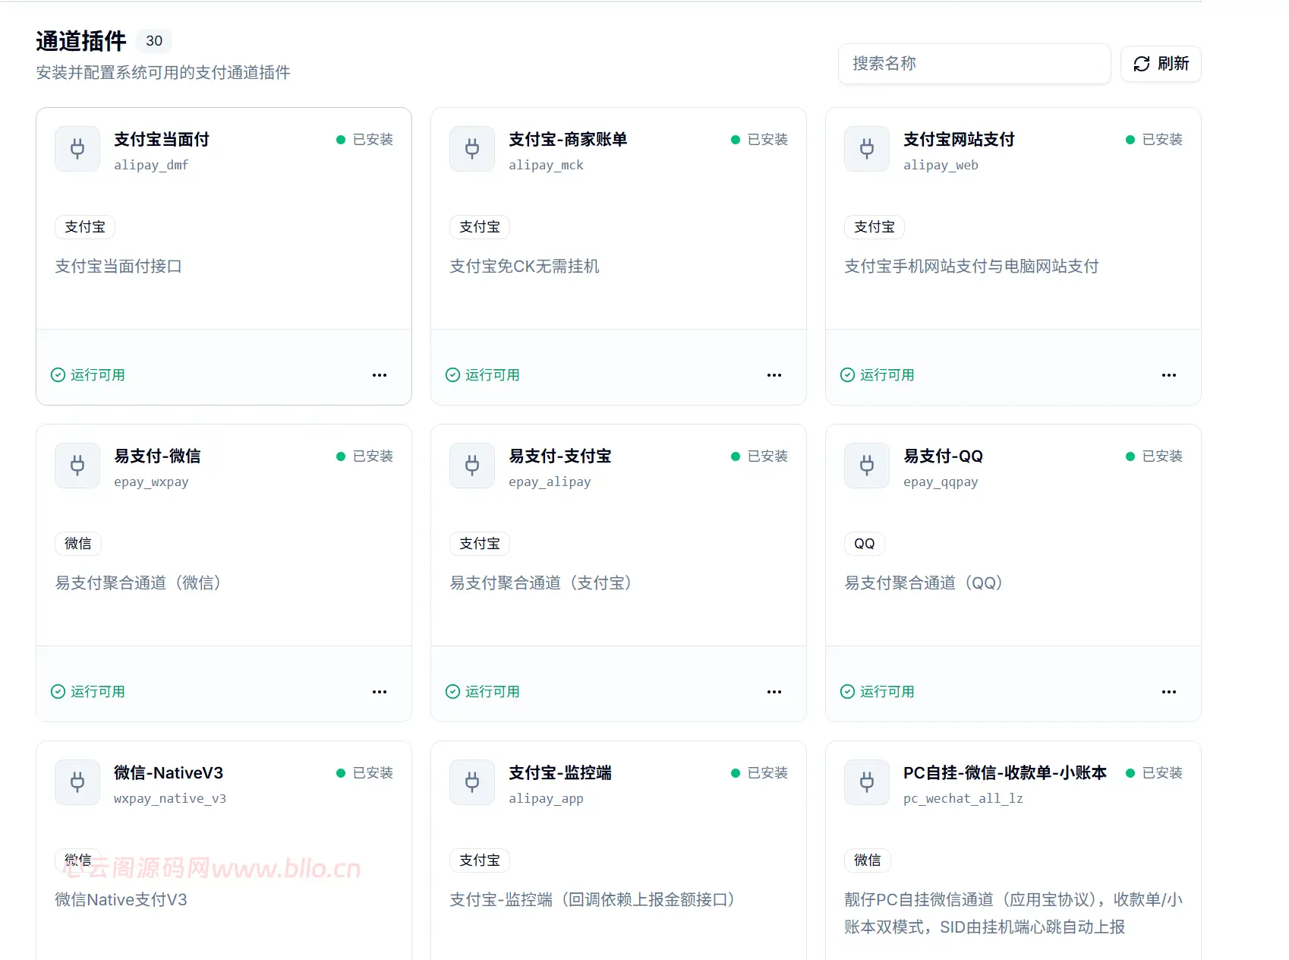Image resolution: width=1289 pixels, height=960 pixels.
Task: Click the 已安装 label on 支付宝-监控端 card
Action: 767,773
